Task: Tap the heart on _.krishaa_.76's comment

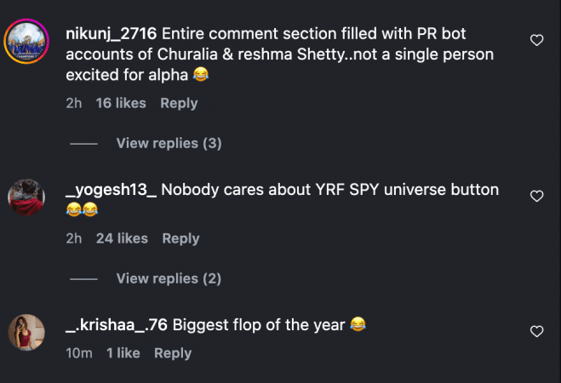Action: coord(536,330)
